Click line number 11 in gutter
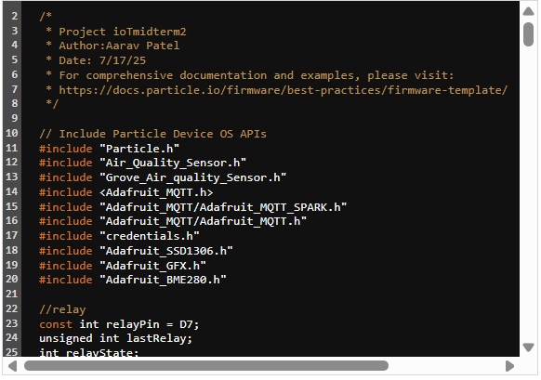Image resolution: width=541 pixels, height=380 pixels. click(x=12, y=149)
